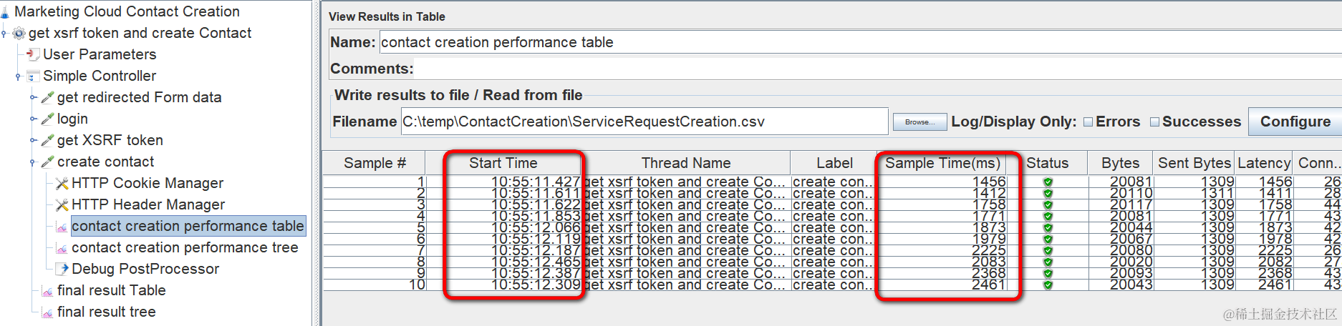Click the Marketing Cloud Contact Creation flask icon

pos(5,11)
